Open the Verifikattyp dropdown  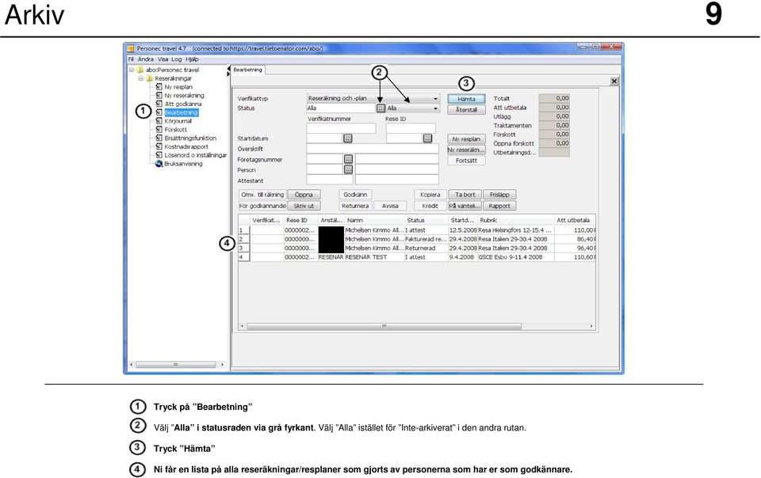coord(373,98)
